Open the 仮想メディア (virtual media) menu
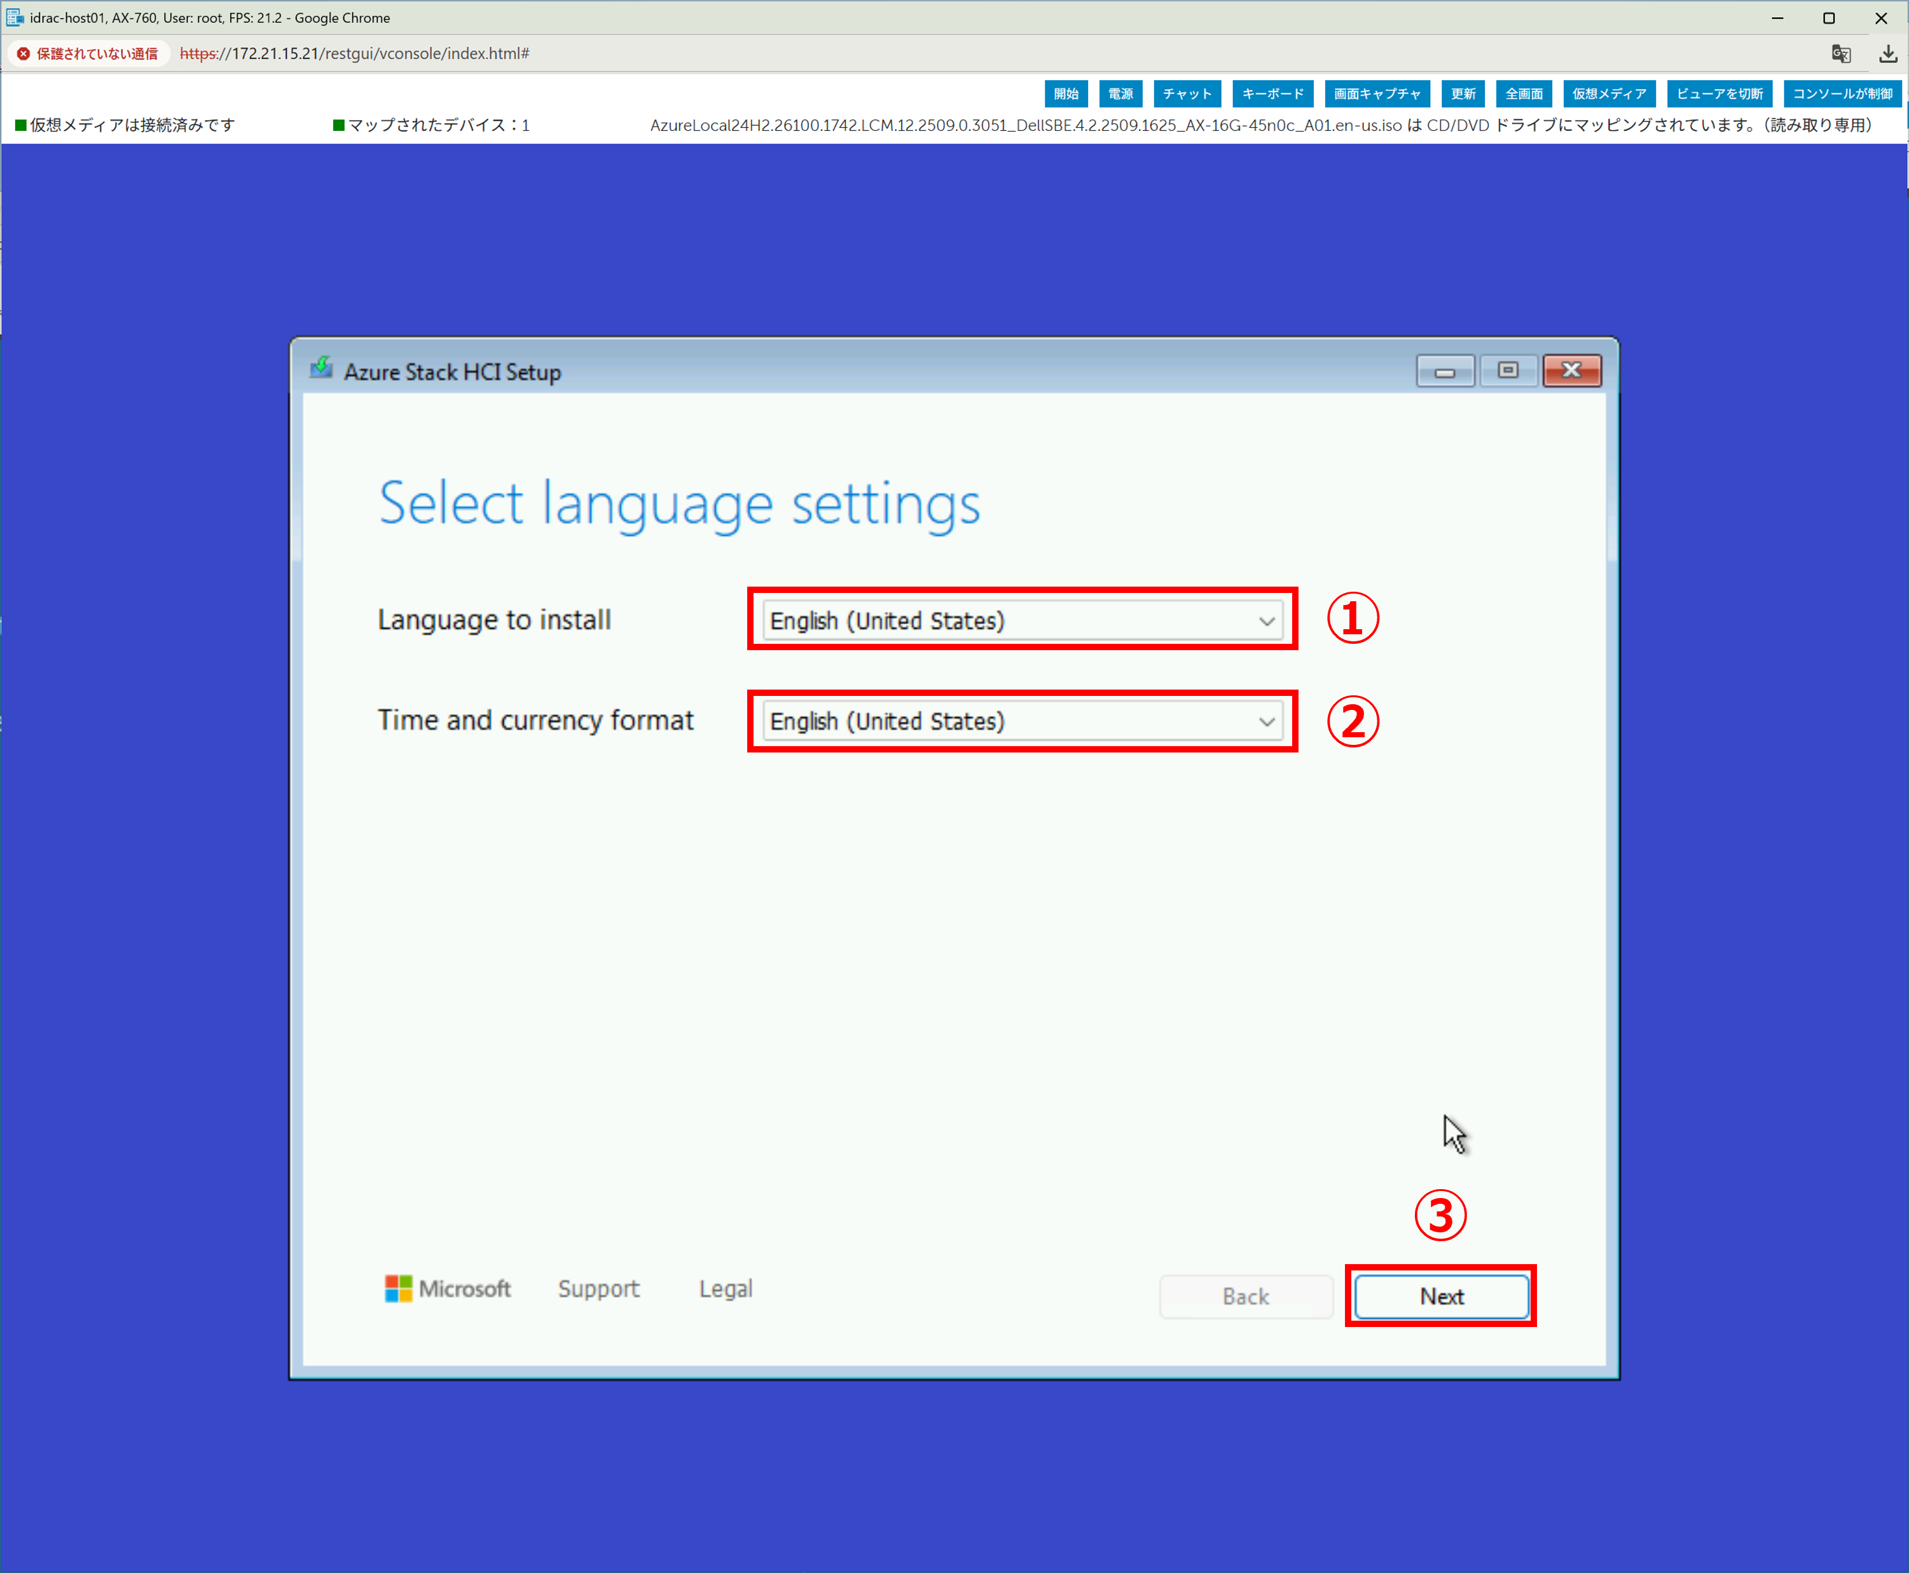 [x=1609, y=93]
